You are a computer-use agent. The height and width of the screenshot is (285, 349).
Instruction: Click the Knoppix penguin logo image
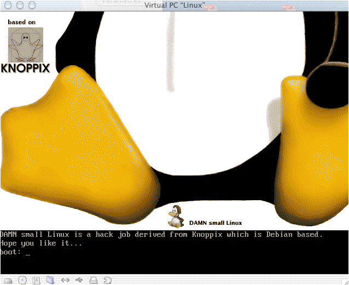(26, 45)
